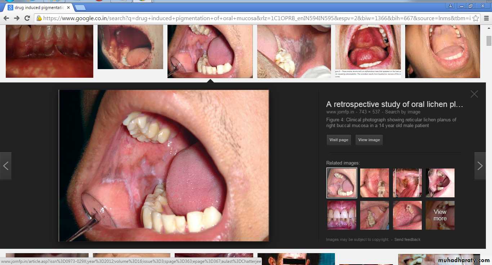Click the View image button
492x265 pixels.
click(x=369, y=140)
